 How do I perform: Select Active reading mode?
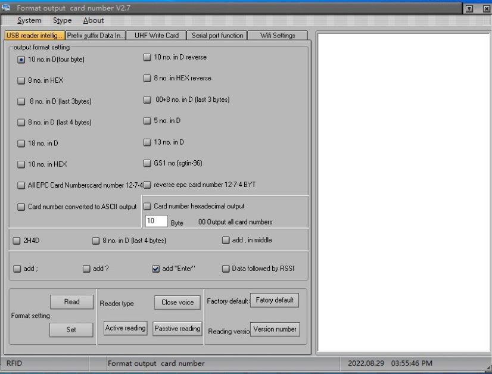[x=125, y=328]
